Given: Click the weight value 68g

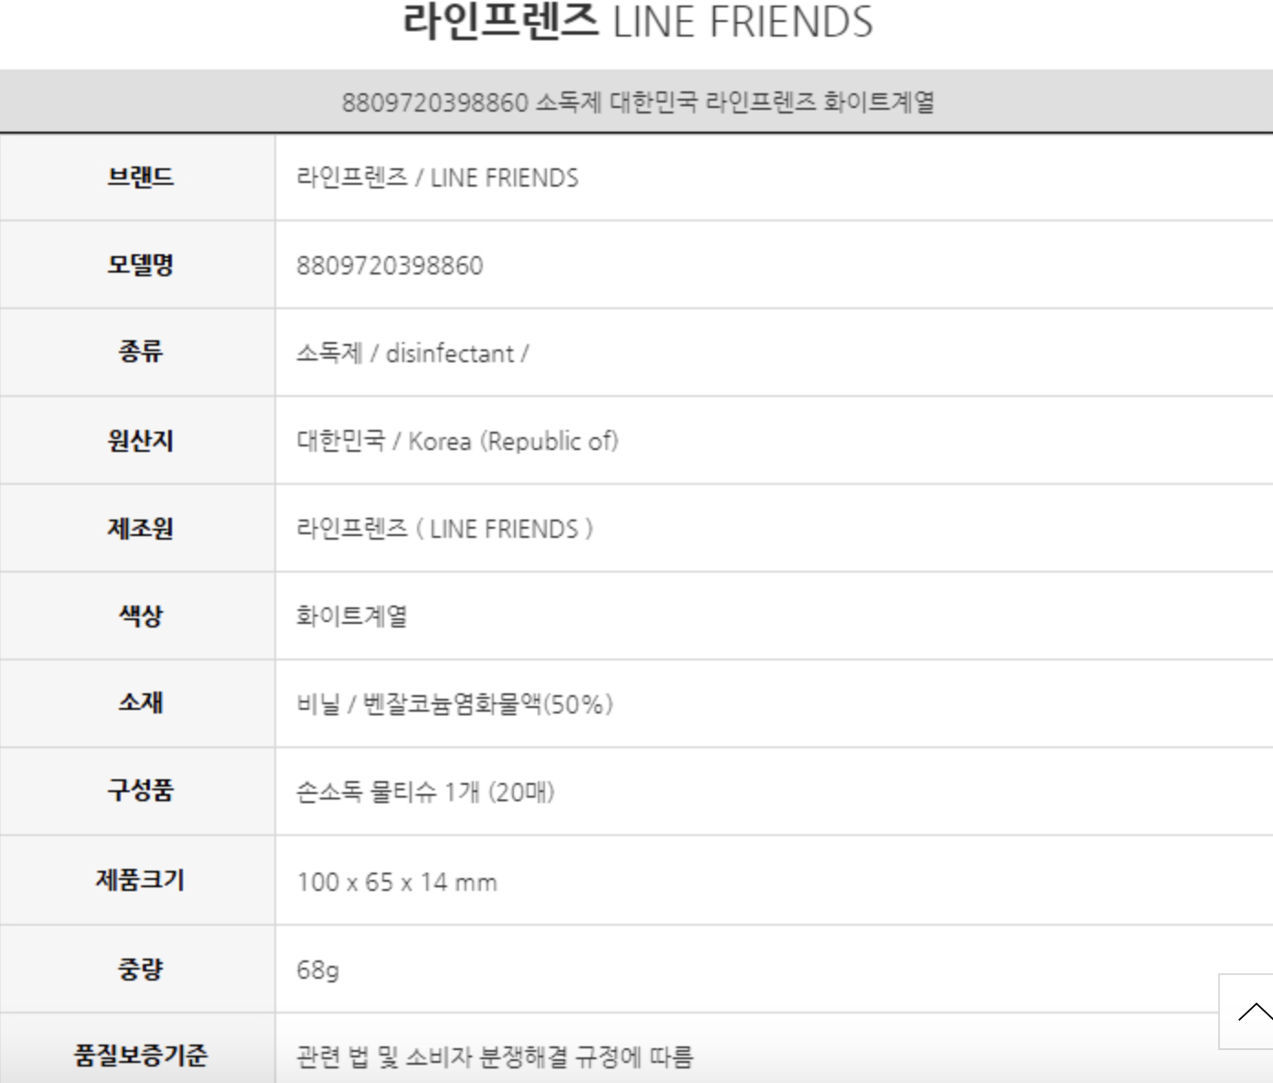Looking at the screenshot, I should [x=317, y=969].
